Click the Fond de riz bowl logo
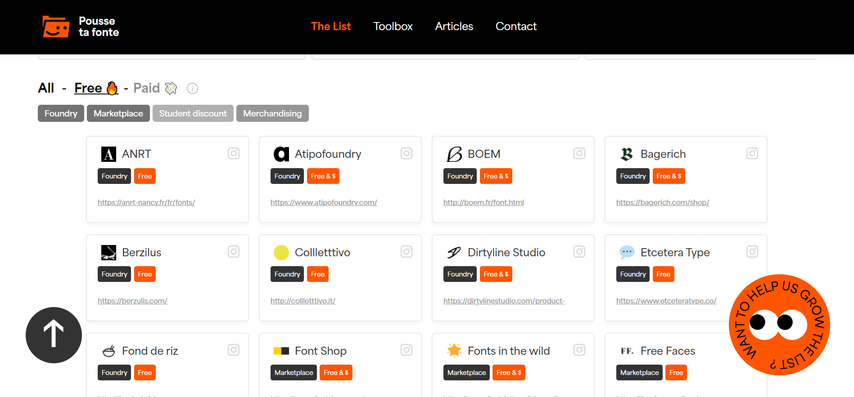The width and height of the screenshot is (854, 397). pyautogui.click(x=109, y=351)
